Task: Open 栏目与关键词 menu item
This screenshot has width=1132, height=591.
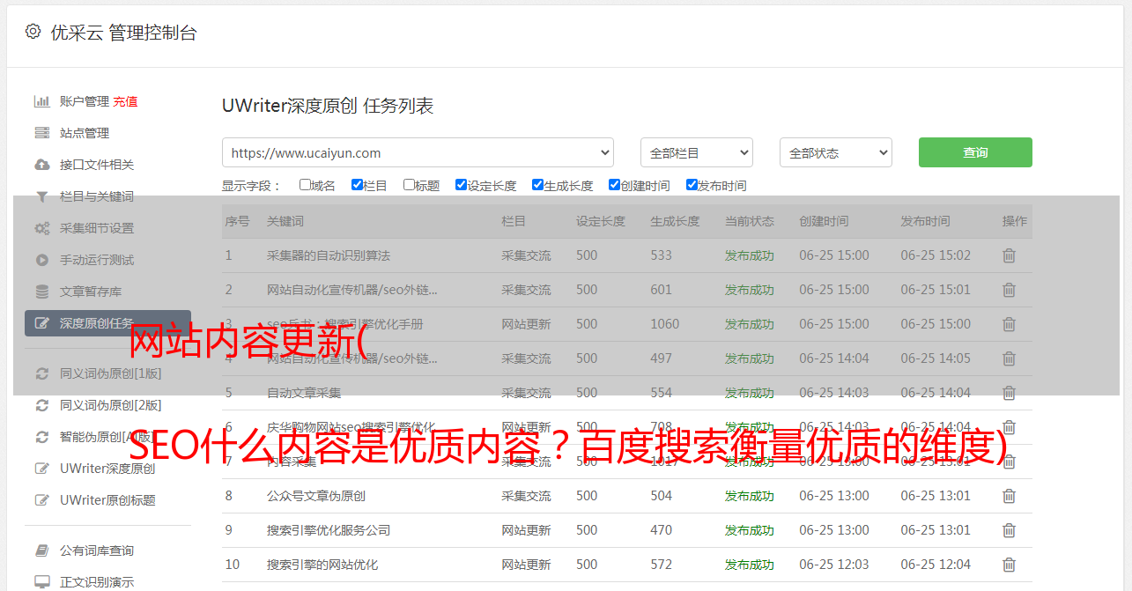Action: (x=97, y=196)
